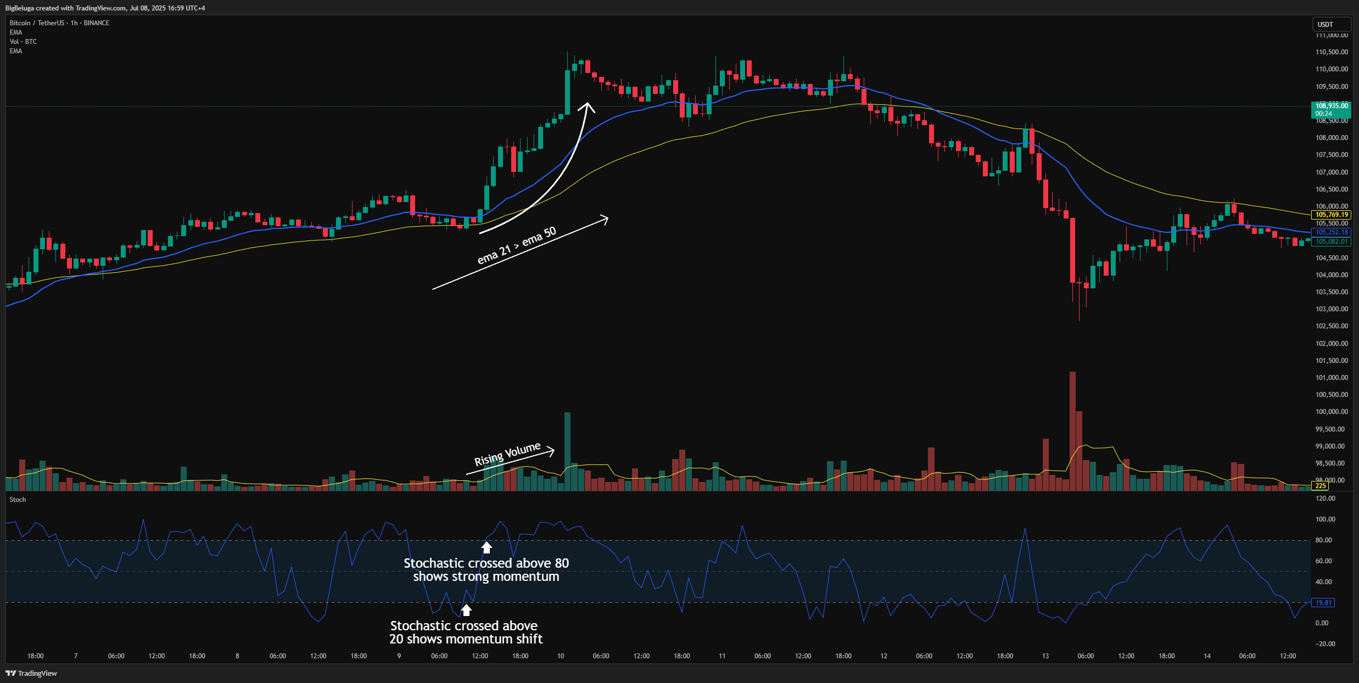This screenshot has width=1359, height=683.
Task: Click the current price label 108,935.00
Action: coord(1331,109)
